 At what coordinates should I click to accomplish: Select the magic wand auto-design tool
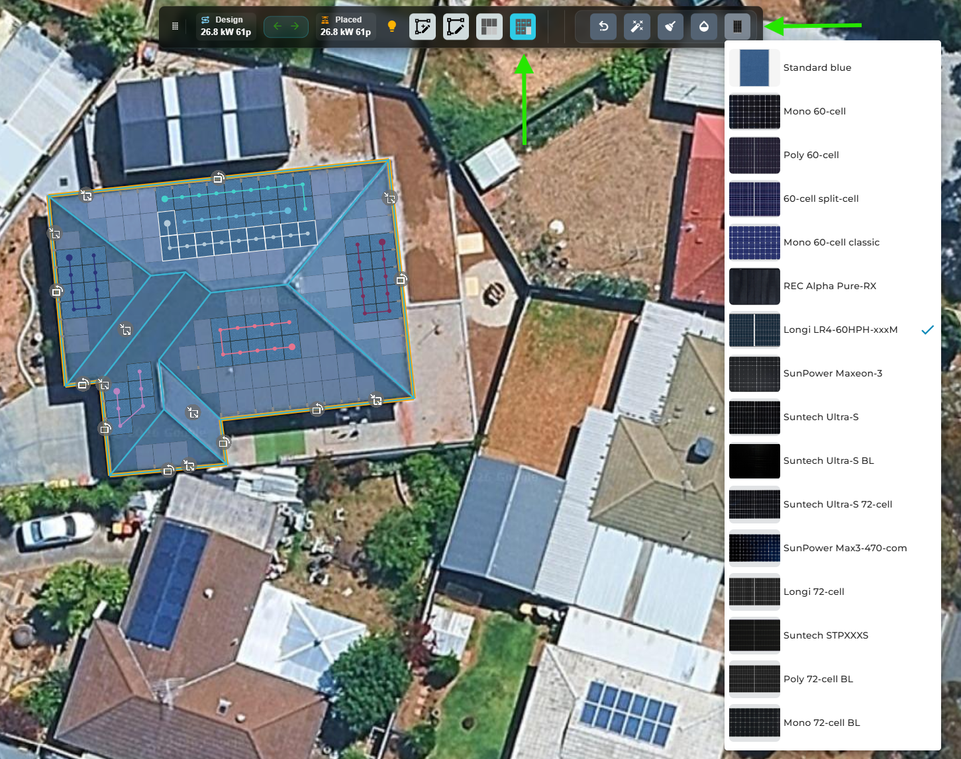pos(636,26)
